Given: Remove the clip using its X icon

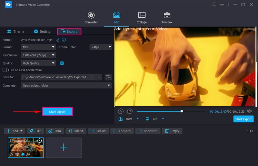Looking at the screenshot, I should pyautogui.click(x=40, y=141).
